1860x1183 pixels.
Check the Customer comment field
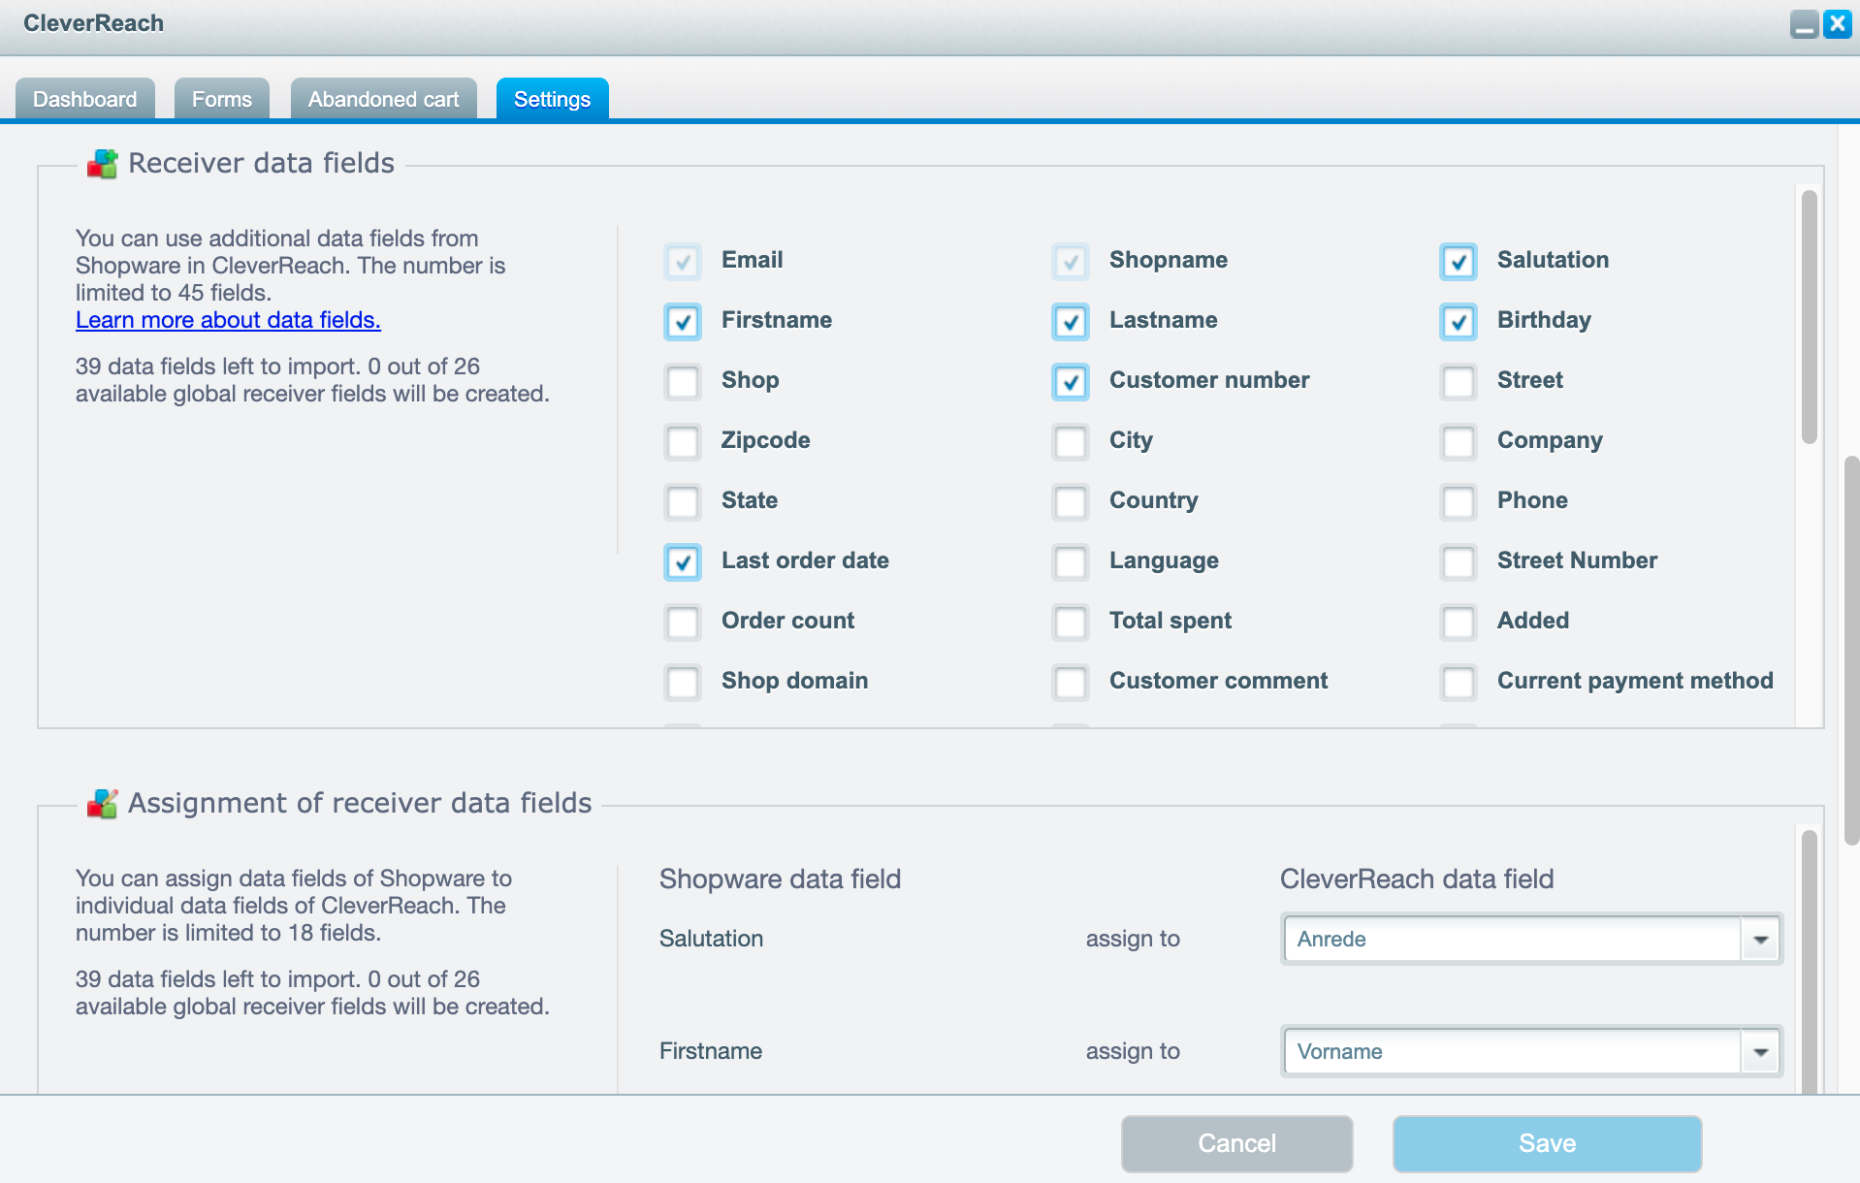pyautogui.click(x=1071, y=683)
